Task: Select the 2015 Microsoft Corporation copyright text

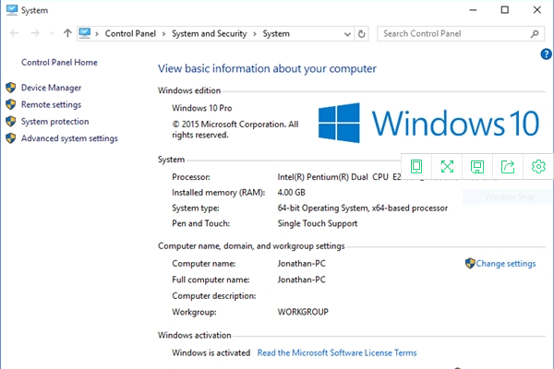Action: 235,129
